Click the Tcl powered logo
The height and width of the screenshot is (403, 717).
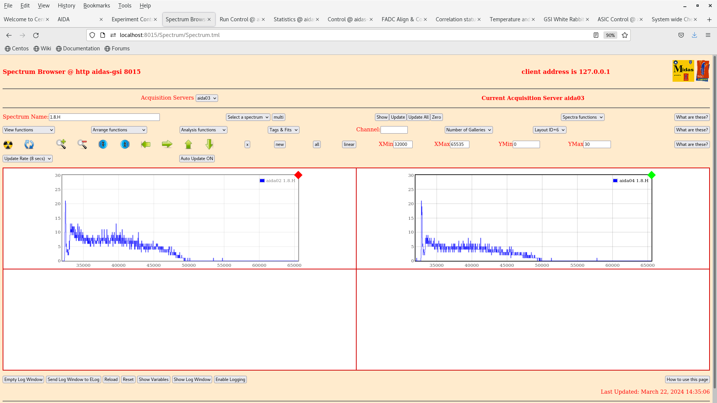click(x=703, y=71)
